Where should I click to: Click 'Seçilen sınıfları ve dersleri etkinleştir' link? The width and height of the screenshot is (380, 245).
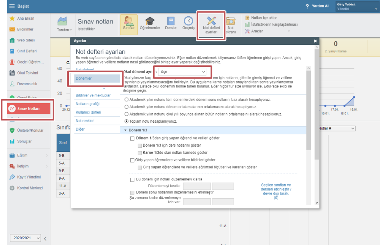pos(276,189)
